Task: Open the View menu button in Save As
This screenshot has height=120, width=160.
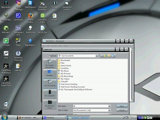Action: tap(113, 56)
